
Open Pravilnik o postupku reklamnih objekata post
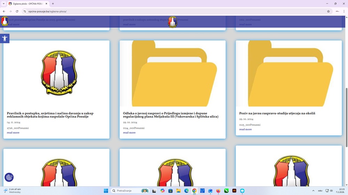point(50,115)
